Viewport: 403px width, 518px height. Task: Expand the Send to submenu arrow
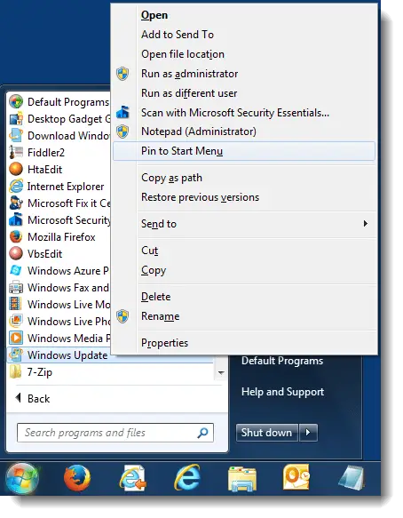click(365, 224)
